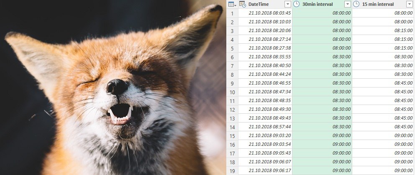Click cell 21.10.2018 08:47:34
The height and width of the screenshot is (175, 415).
pos(265,92)
